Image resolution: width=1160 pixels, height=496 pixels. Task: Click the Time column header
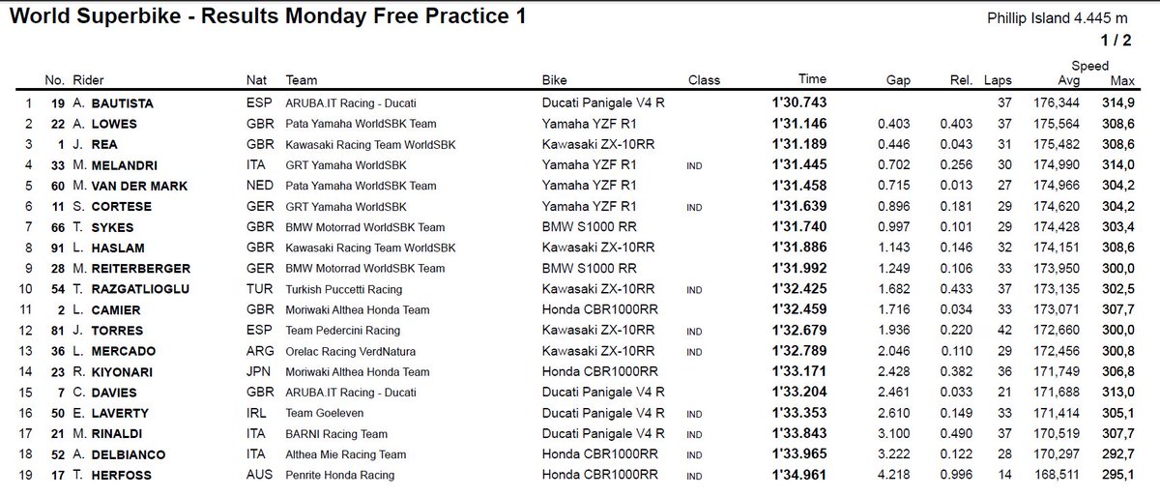[x=812, y=79]
